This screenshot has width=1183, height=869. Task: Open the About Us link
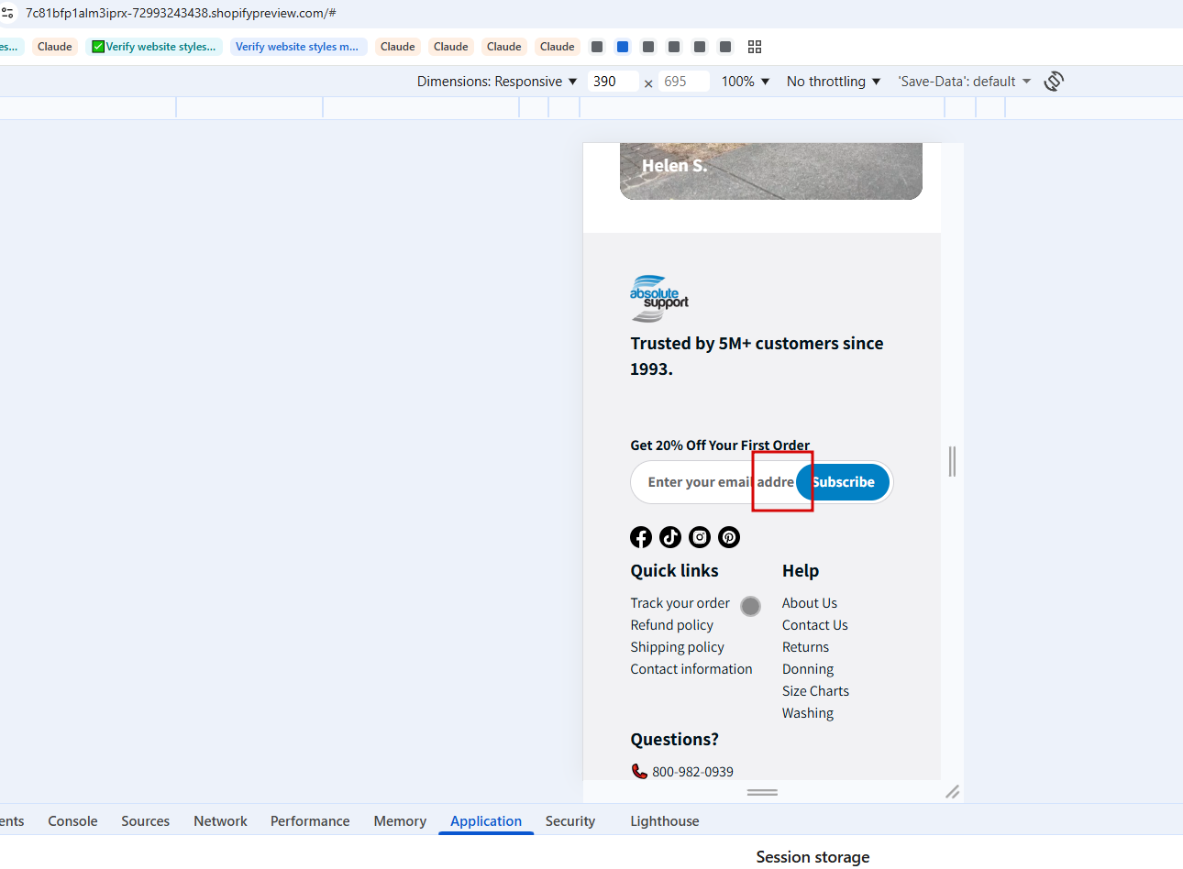pos(810,603)
